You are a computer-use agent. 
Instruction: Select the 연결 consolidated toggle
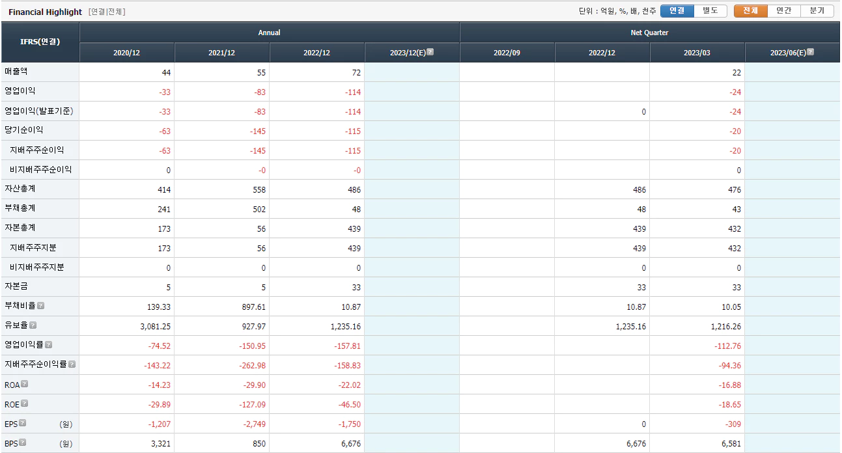click(677, 11)
